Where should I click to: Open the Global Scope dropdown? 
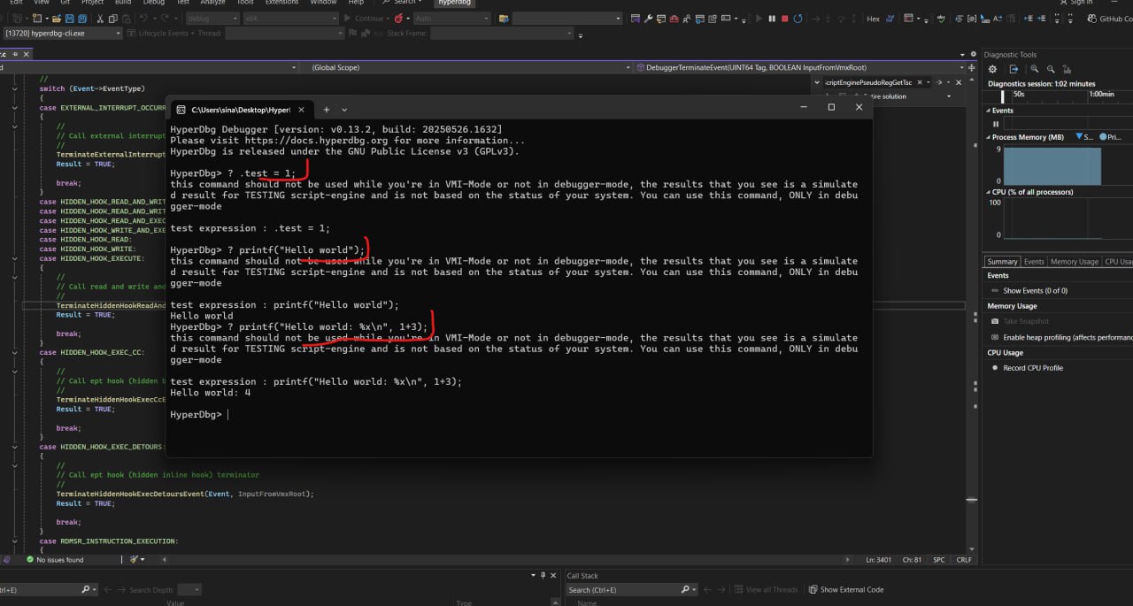click(472, 67)
